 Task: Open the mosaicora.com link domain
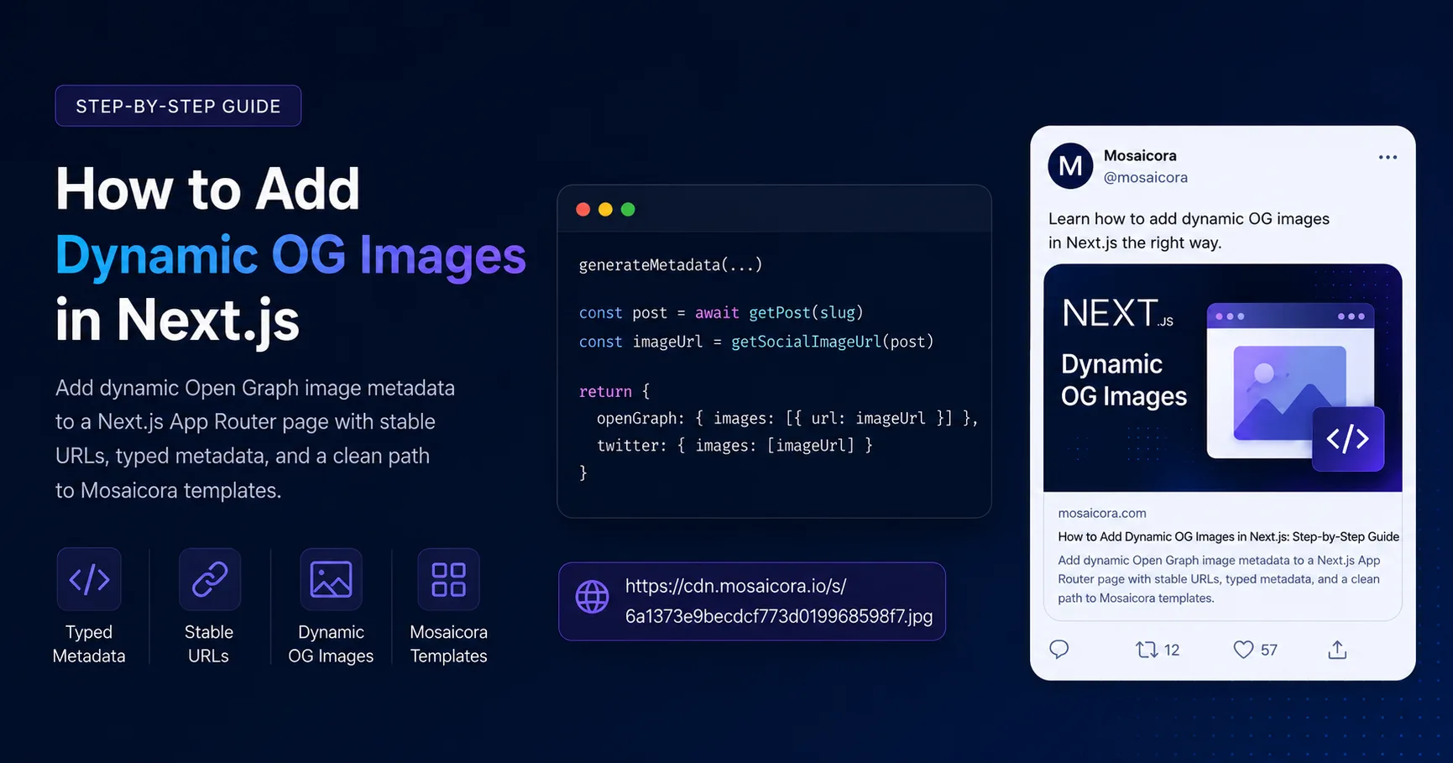(x=1102, y=513)
